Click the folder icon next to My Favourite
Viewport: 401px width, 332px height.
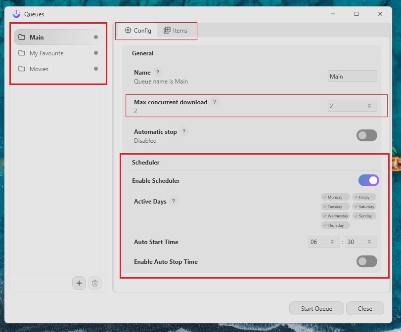coord(22,53)
